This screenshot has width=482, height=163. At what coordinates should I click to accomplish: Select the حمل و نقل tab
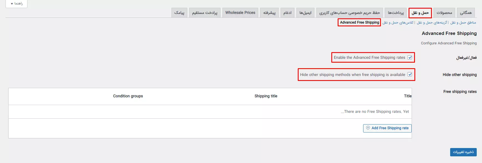pyautogui.click(x=420, y=13)
